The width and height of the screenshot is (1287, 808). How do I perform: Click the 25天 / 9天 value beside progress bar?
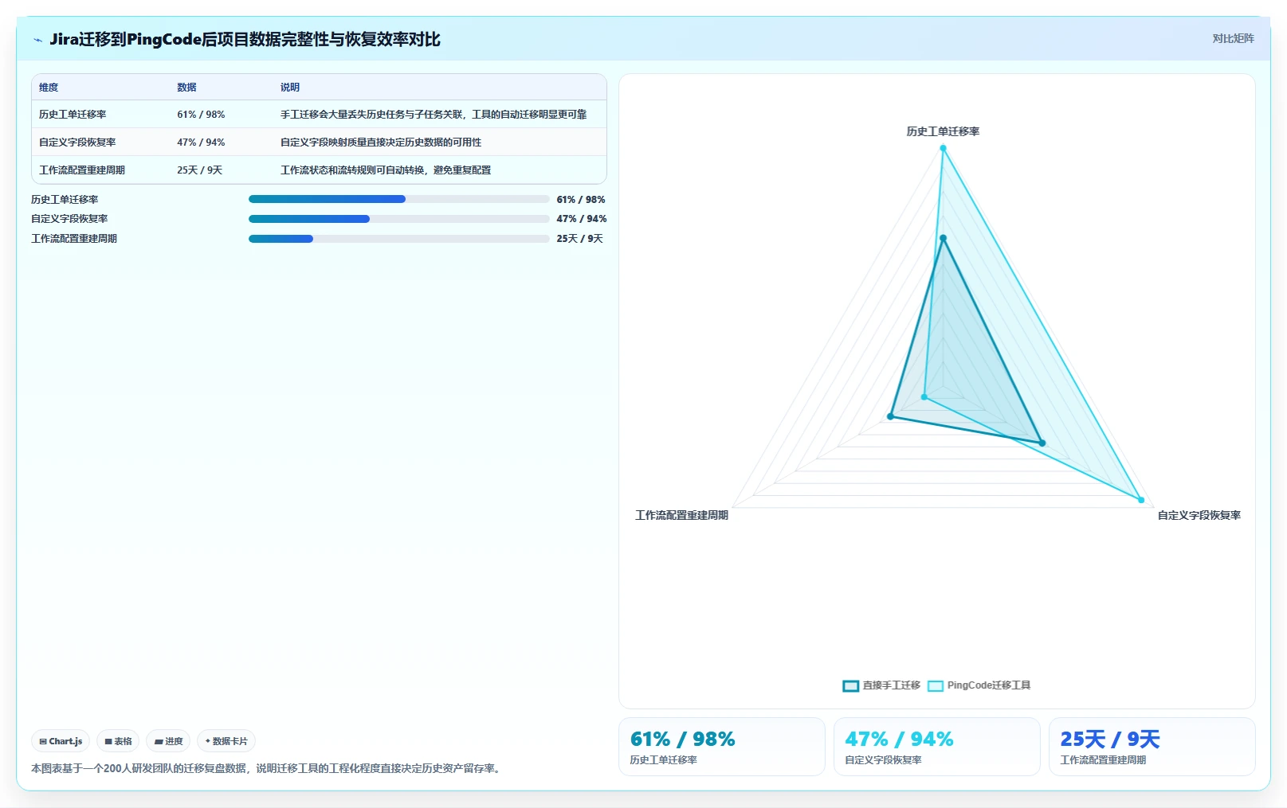pyautogui.click(x=579, y=239)
